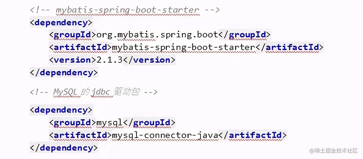The image size is (363, 159).
Task: Click the closing </version> tag
Action: point(149,60)
